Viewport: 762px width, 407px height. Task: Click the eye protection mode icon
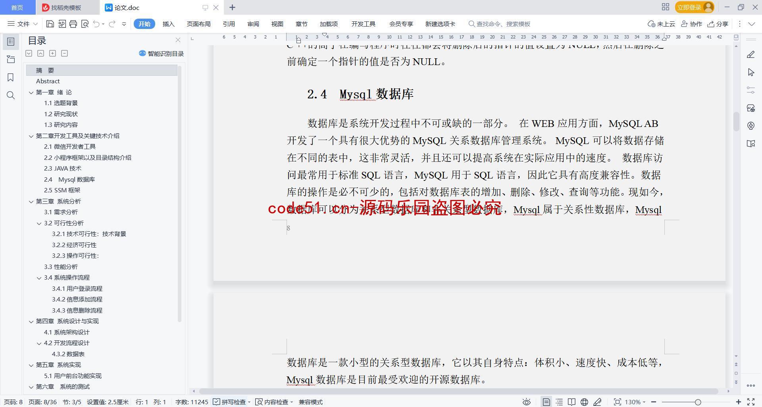[526, 402]
